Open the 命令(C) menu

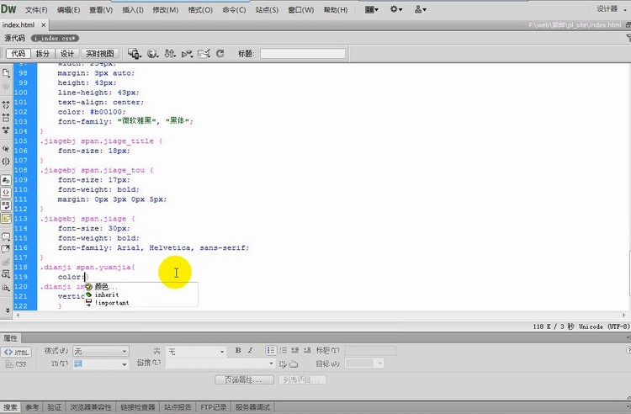pyautogui.click(x=234, y=9)
